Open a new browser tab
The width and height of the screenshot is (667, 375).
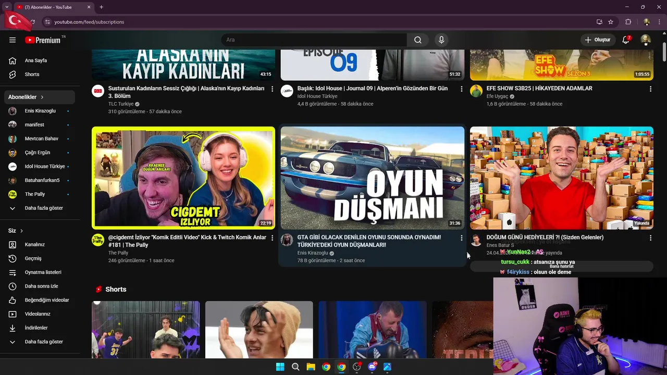[x=101, y=7]
